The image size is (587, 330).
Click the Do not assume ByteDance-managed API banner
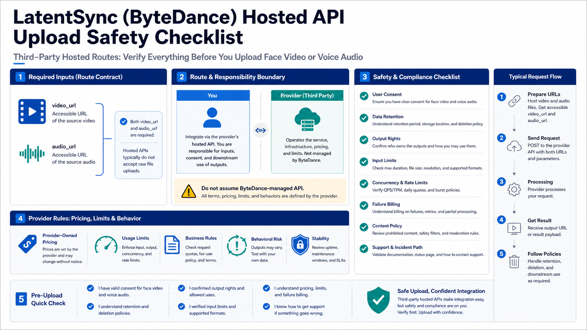pyautogui.click(x=260, y=191)
